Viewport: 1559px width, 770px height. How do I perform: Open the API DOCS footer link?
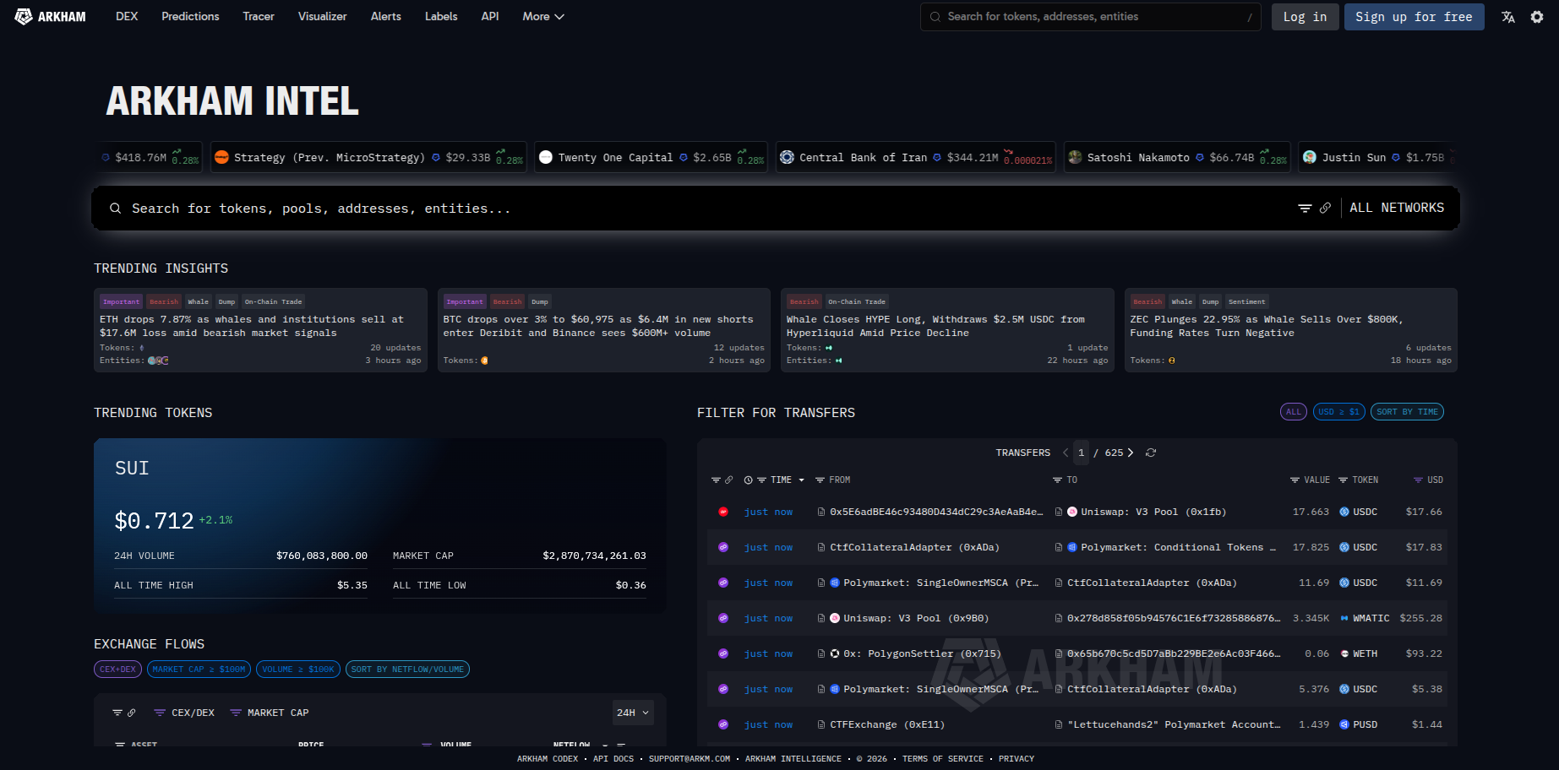(613, 759)
